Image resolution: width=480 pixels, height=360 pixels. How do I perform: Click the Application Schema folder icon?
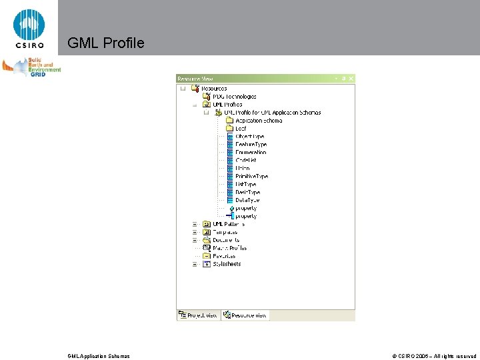[229, 120]
